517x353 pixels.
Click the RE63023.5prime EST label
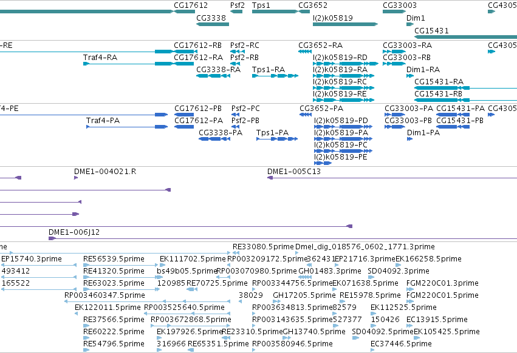[114, 283]
